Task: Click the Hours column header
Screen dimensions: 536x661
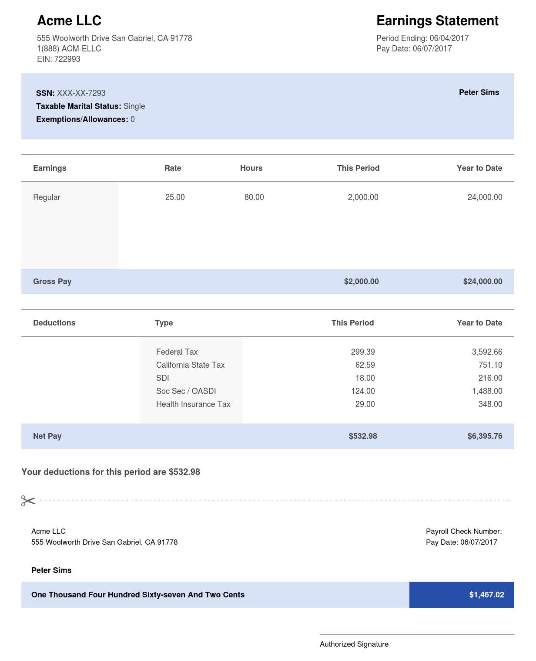Action: [251, 168]
